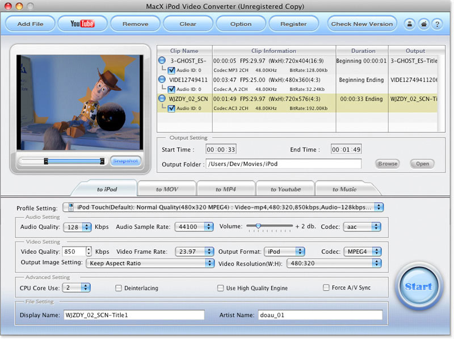Open the Audio Quality dropdown
Screen dimensions: 454x339
coord(77,227)
